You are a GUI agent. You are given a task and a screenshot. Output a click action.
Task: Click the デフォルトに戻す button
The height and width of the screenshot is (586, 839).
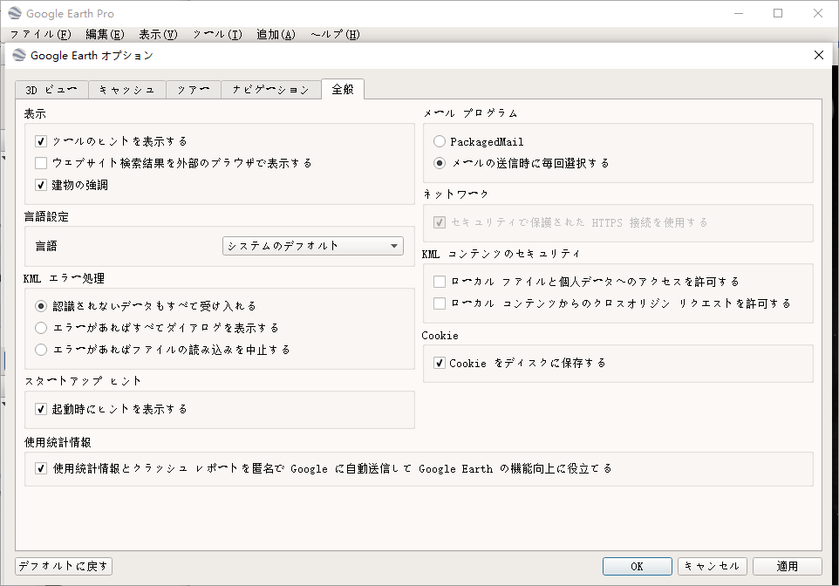click(62, 565)
